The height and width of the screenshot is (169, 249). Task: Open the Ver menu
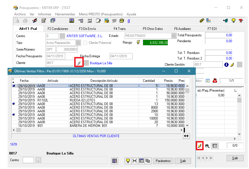point(32,14)
